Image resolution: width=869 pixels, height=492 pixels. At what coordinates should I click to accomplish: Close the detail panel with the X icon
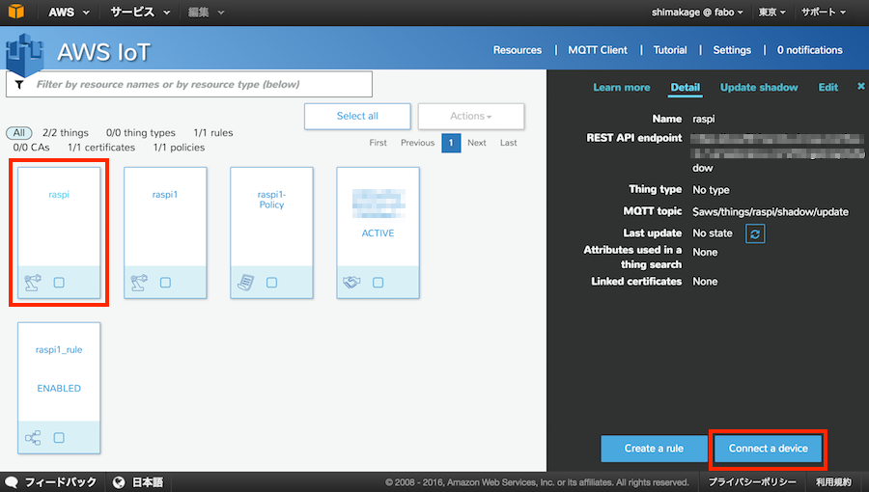pos(861,87)
